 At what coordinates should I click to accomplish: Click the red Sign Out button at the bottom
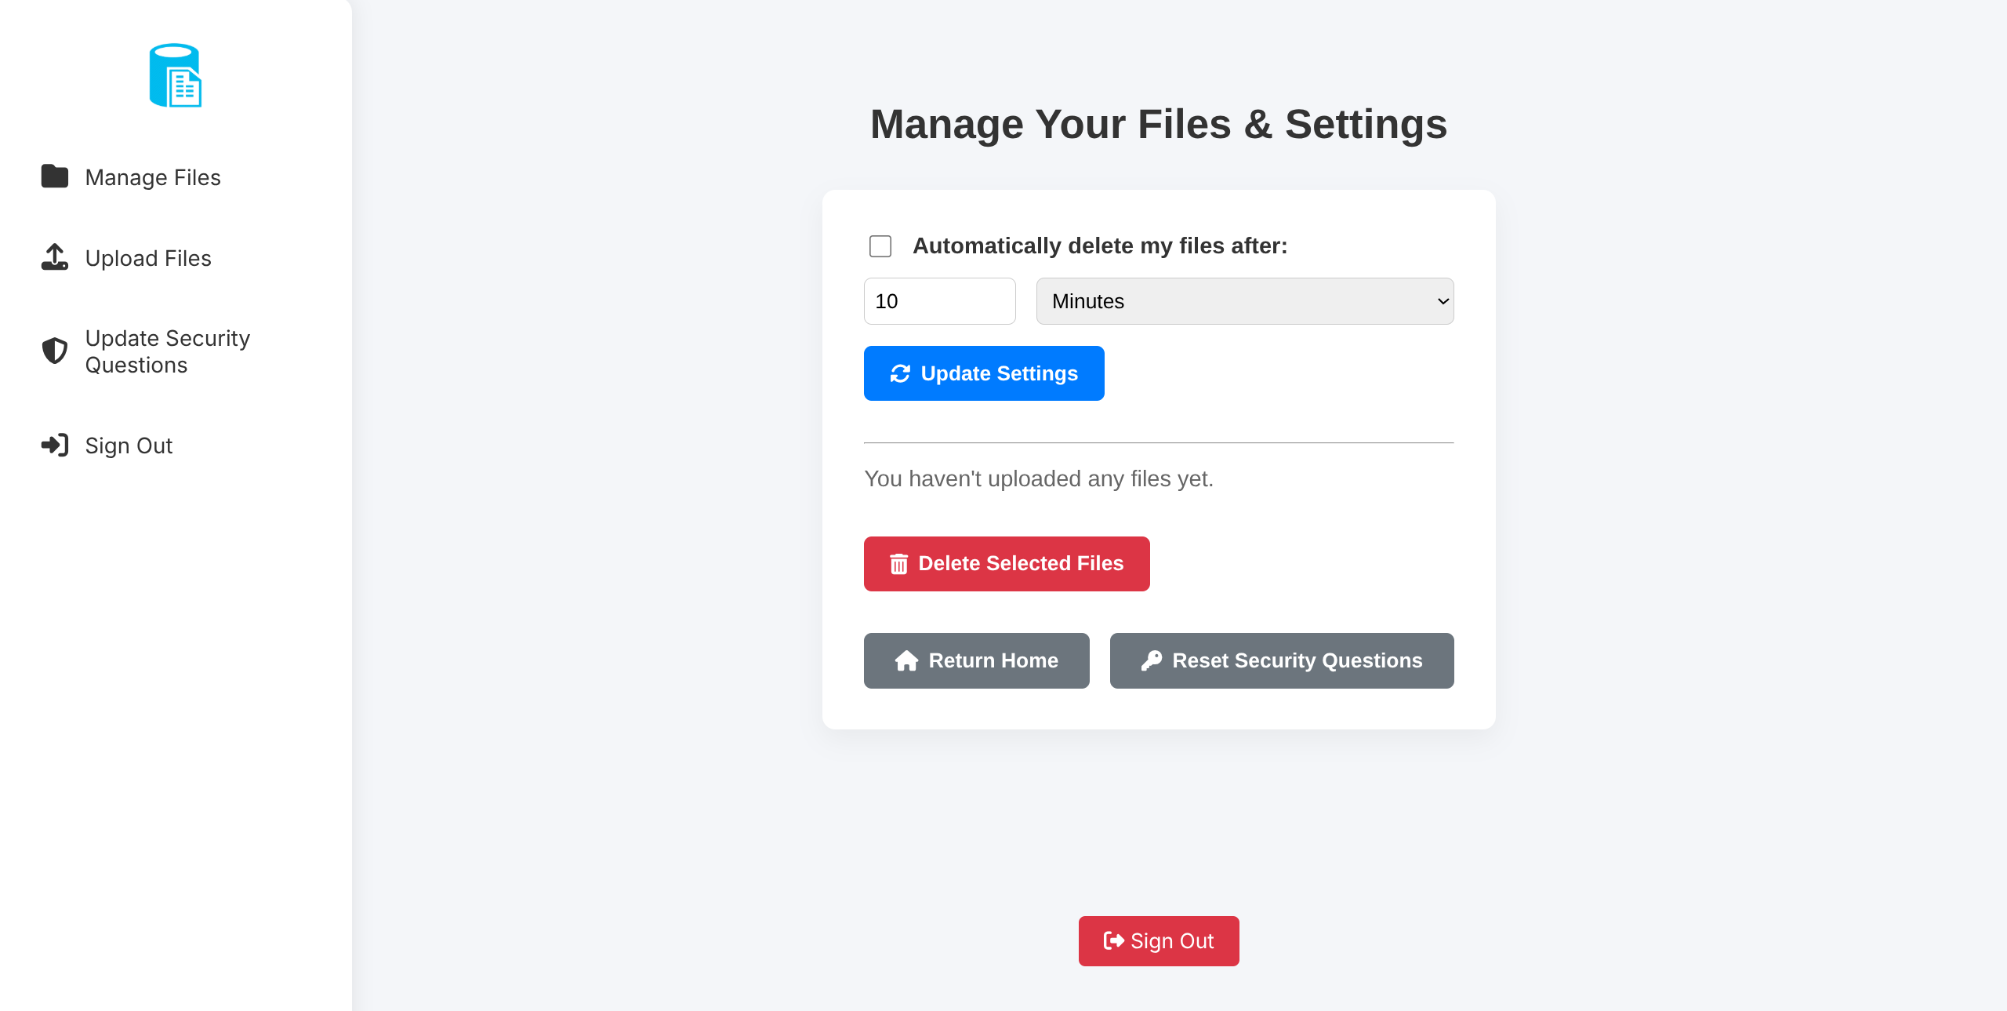pos(1158,941)
